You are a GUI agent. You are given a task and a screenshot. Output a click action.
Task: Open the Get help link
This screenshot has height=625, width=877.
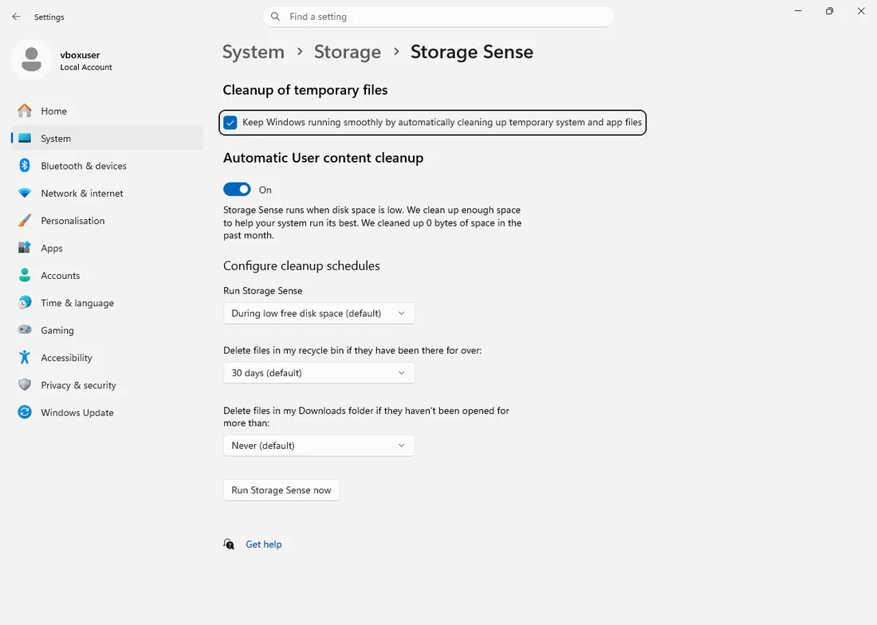click(263, 544)
